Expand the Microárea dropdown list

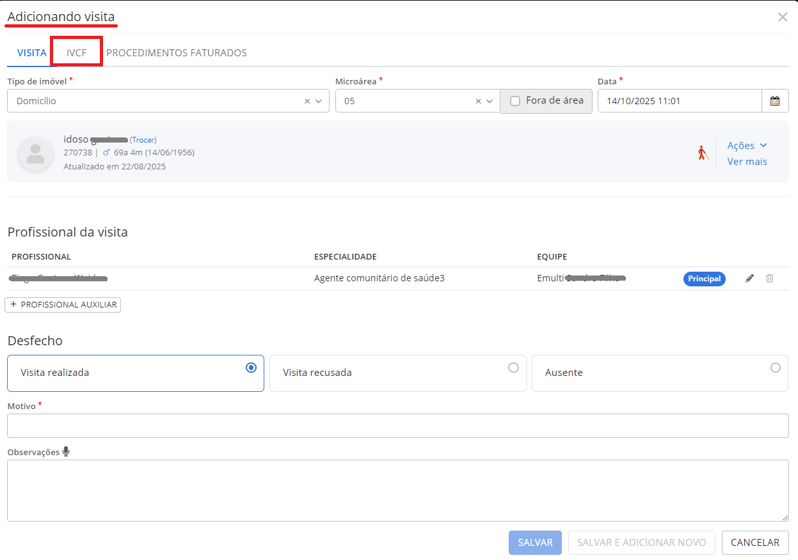click(490, 101)
